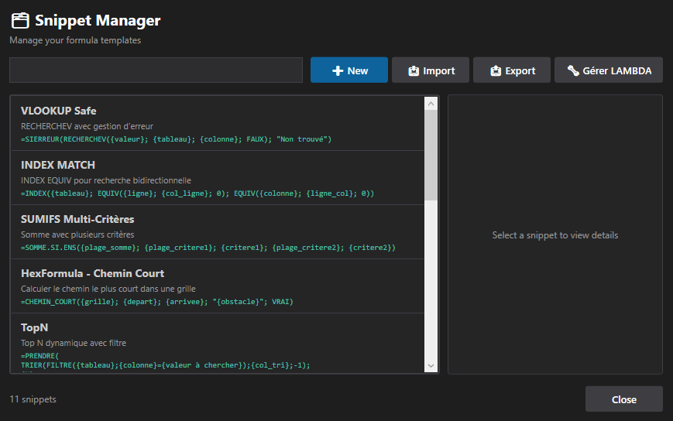The image size is (673, 421).
Task: Click the Import button's clipboard icon
Action: tap(414, 70)
